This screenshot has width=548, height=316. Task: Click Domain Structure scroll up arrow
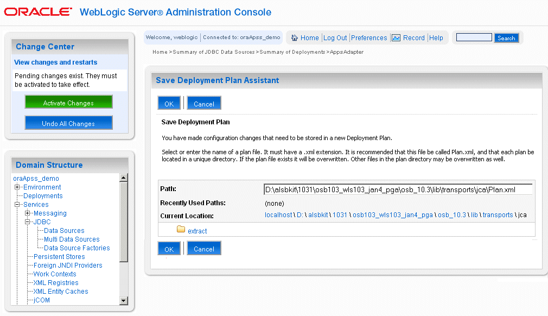tap(123, 178)
